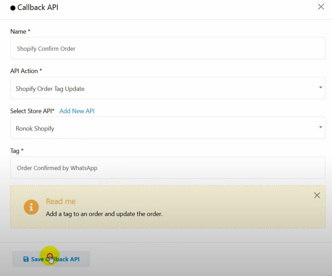Screen dimensions: 332x276
Task: Click the floppy disk save icon
Action: [x=26, y=259]
